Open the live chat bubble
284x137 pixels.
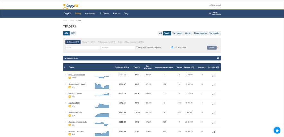pyautogui.click(x=277, y=130)
